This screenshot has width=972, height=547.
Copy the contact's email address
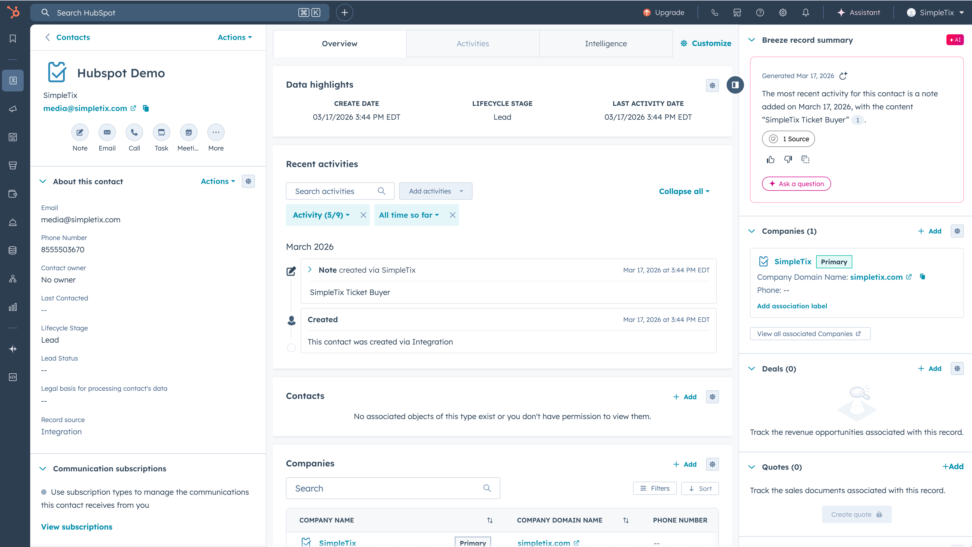(x=146, y=108)
